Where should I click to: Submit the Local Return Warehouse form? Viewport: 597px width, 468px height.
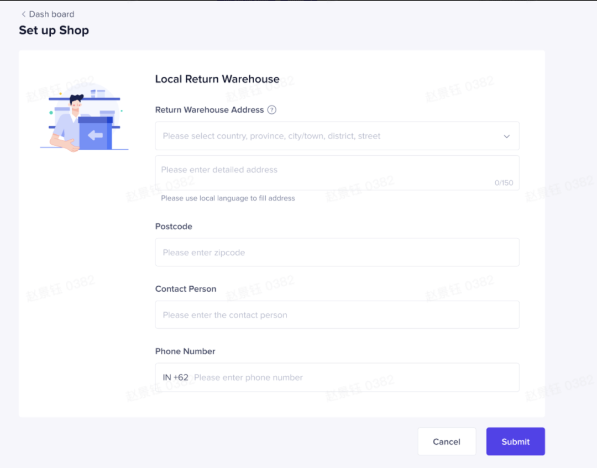[x=516, y=441]
